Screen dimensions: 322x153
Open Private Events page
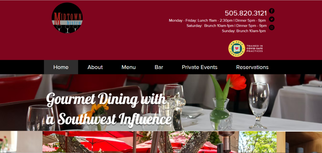tap(200, 67)
